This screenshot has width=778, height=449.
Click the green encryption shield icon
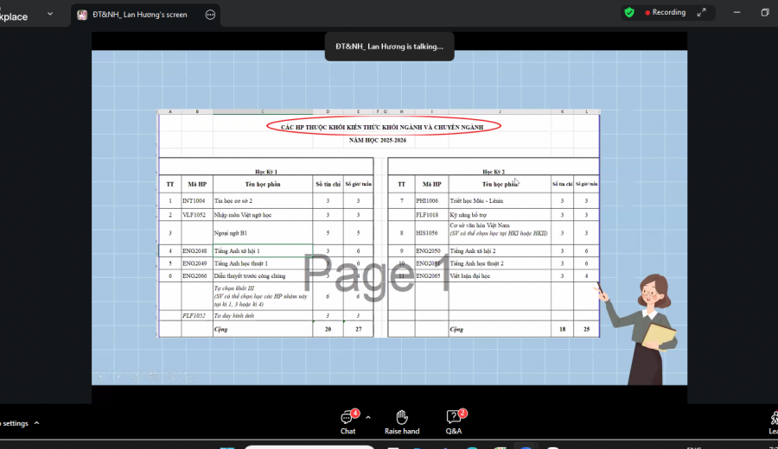point(629,12)
